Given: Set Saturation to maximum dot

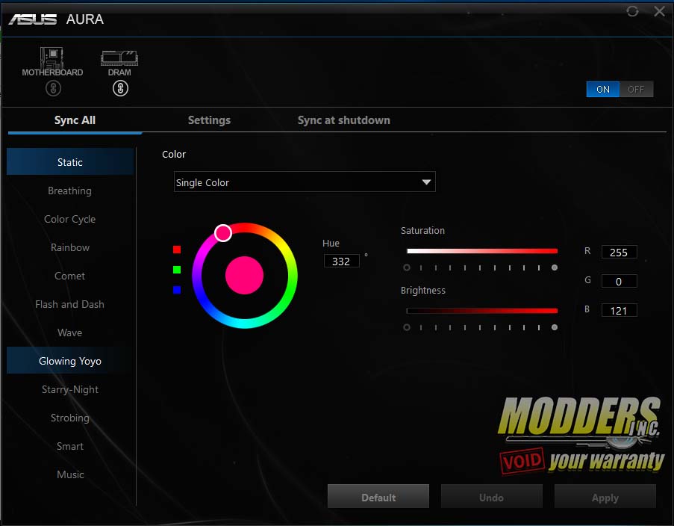Looking at the screenshot, I should (x=555, y=267).
